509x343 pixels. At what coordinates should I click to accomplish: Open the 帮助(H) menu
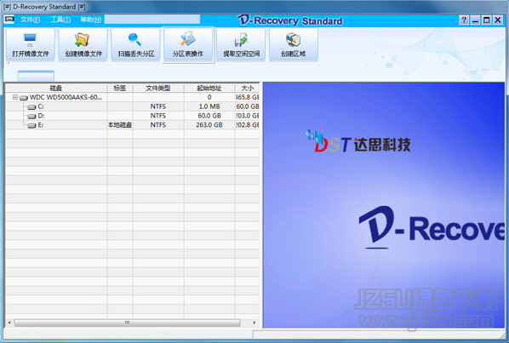point(91,20)
